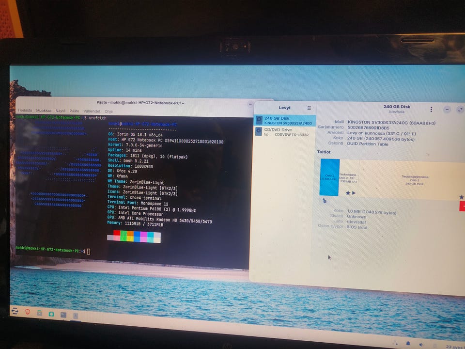Click the 'DE: Xfce 4.20' line
Image resolution: width=465 pixels, height=349 pixels.
point(123,171)
